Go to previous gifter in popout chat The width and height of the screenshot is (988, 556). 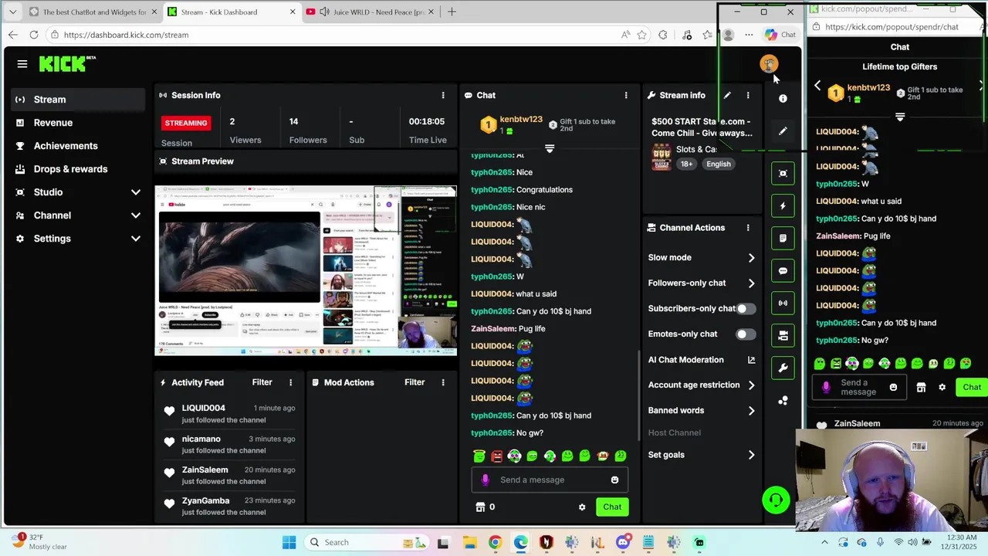coord(817,86)
